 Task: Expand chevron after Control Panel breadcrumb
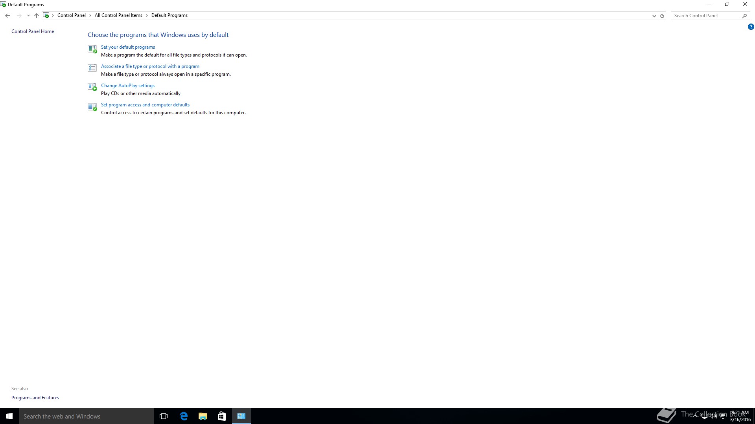[90, 16]
